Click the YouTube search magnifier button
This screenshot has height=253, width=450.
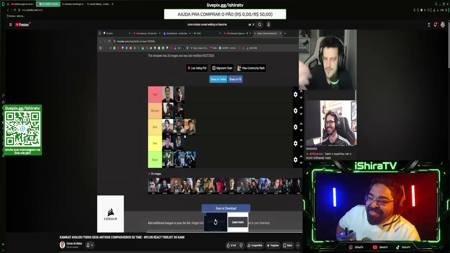click(260, 25)
